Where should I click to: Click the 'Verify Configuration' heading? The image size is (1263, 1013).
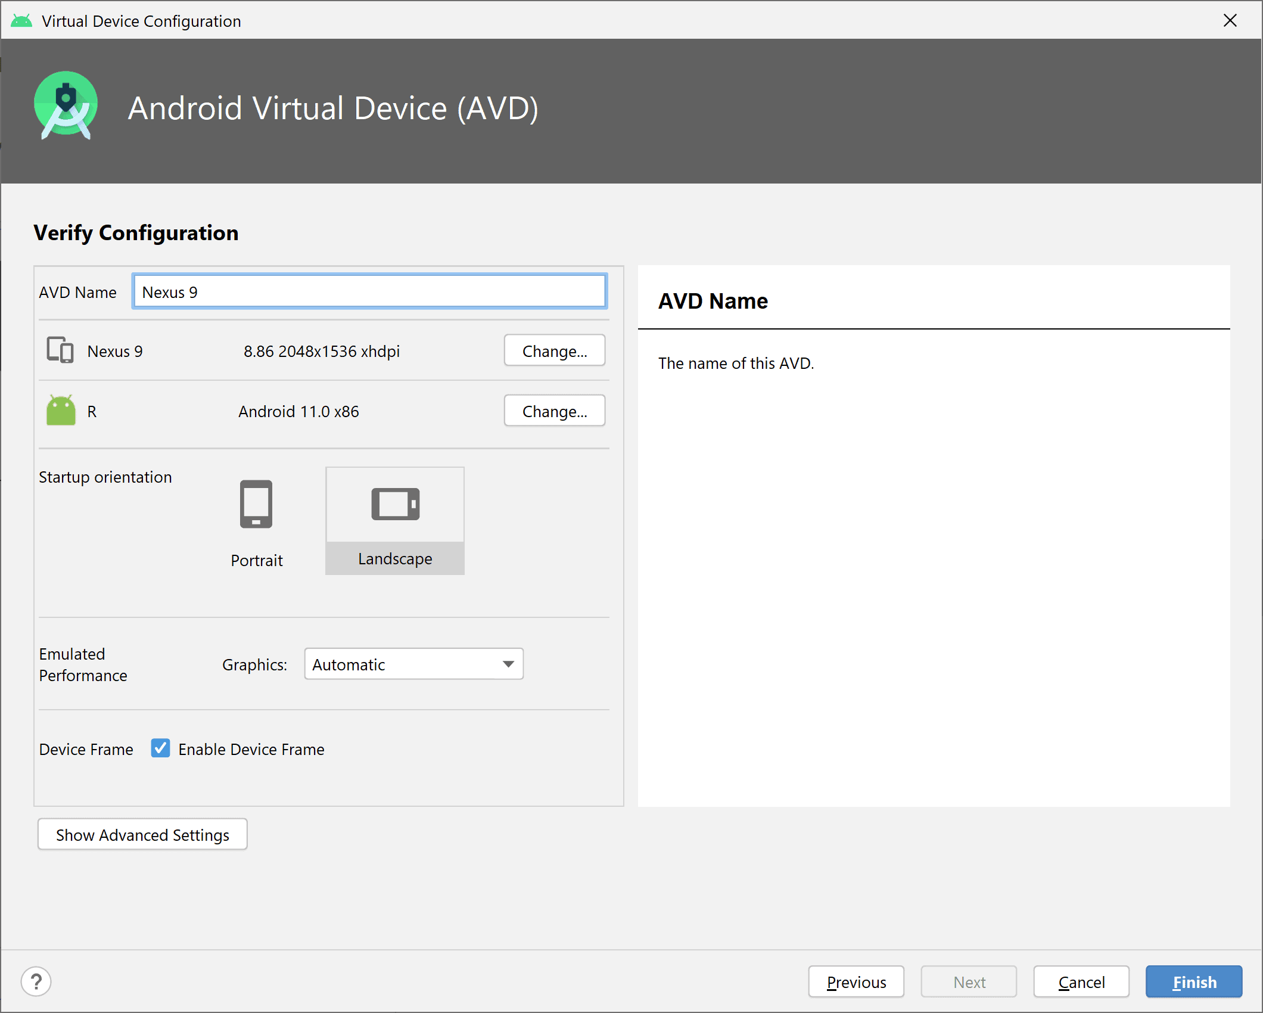coord(136,233)
